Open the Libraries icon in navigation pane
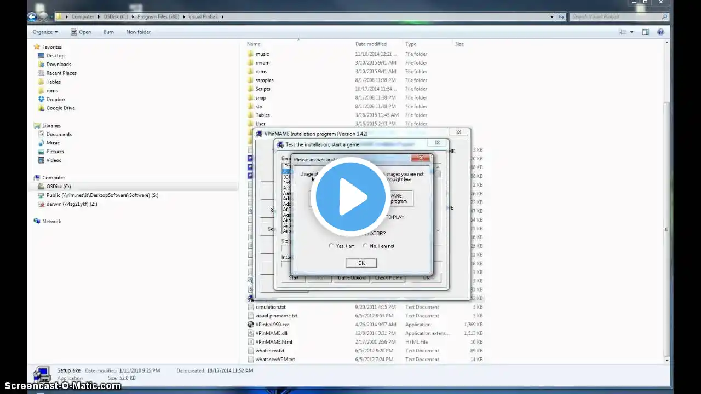This screenshot has height=394, width=701. 37,126
